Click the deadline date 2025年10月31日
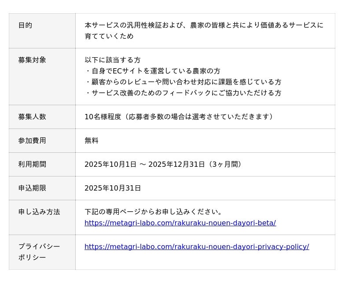352x283 pixels. click(x=113, y=188)
